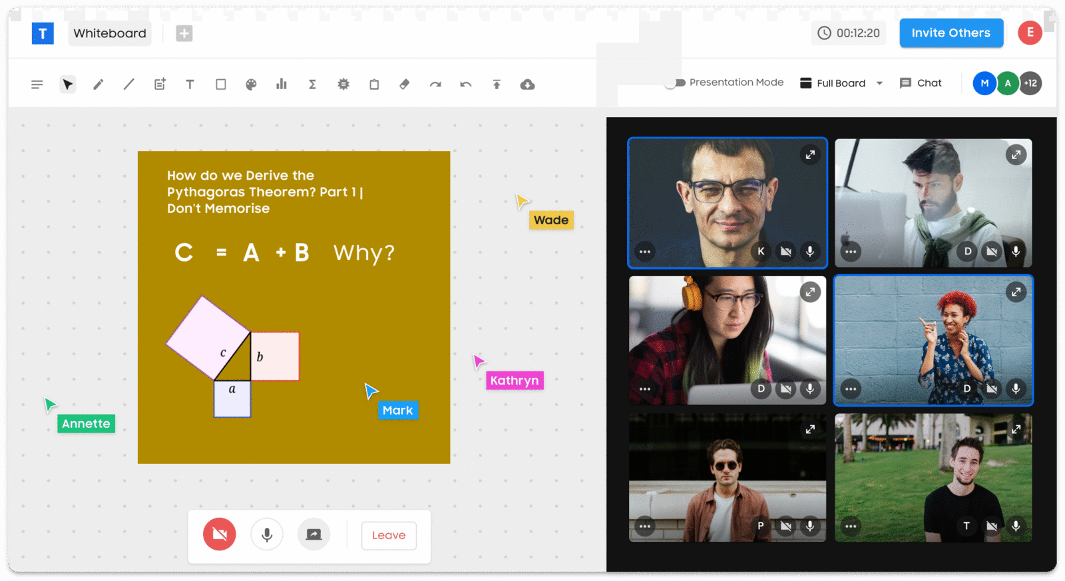Open the settings gear in toolbar
1065x581 pixels.
pyautogui.click(x=343, y=85)
